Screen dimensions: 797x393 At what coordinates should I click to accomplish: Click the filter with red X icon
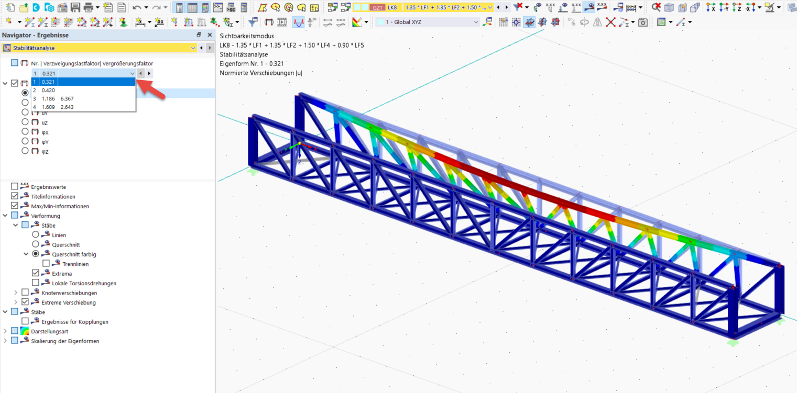518,7
